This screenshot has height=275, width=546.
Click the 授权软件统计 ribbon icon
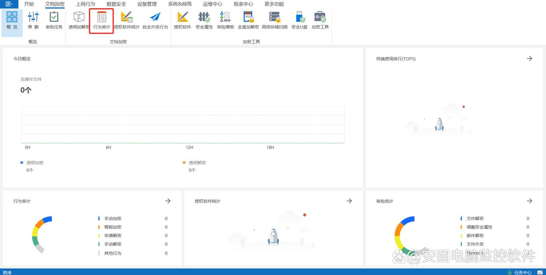(x=127, y=20)
